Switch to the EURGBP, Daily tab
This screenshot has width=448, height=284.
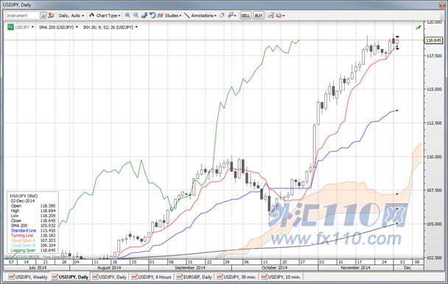click(x=195, y=277)
